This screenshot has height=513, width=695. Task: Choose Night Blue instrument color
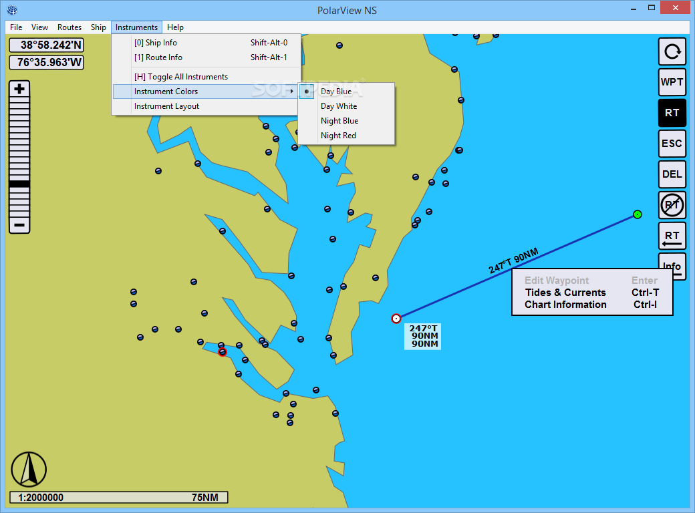coord(347,120)
